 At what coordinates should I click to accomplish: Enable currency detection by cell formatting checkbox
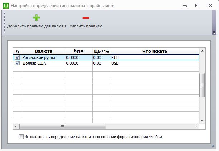point(21,136)
